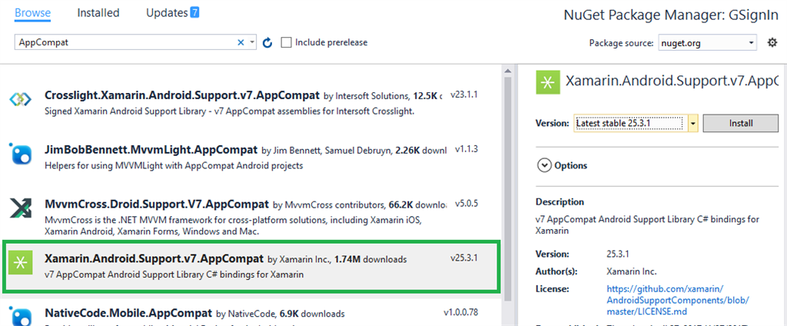The image size is (787, 326).
Task: Click the green Xamarin package icon in list
Action: coord(19,264)
